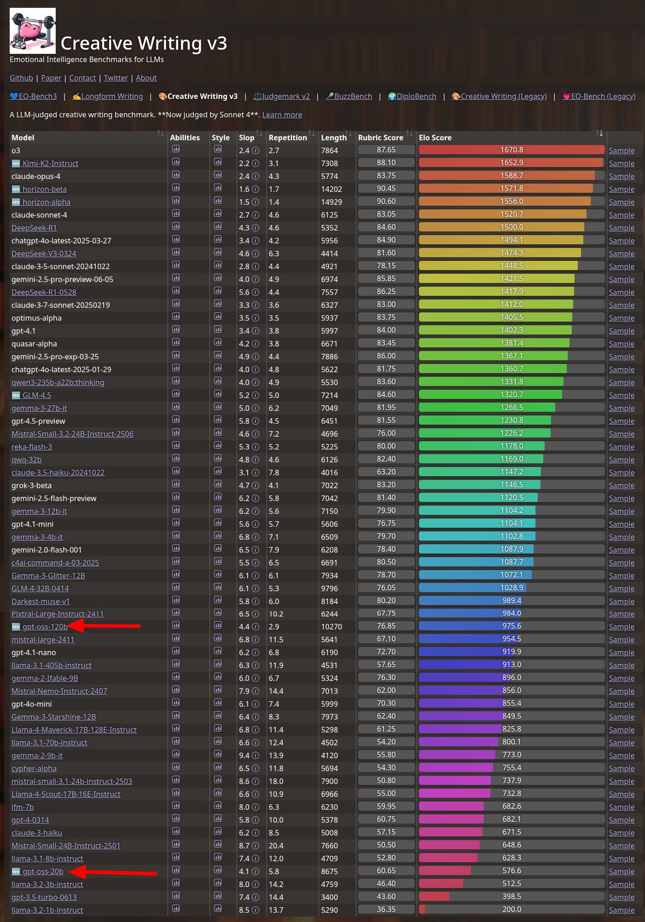Show the Abilities chart for claude-opus-4
Image resolution: width=645 pixels, height=922 pixels.
point(176,175)
